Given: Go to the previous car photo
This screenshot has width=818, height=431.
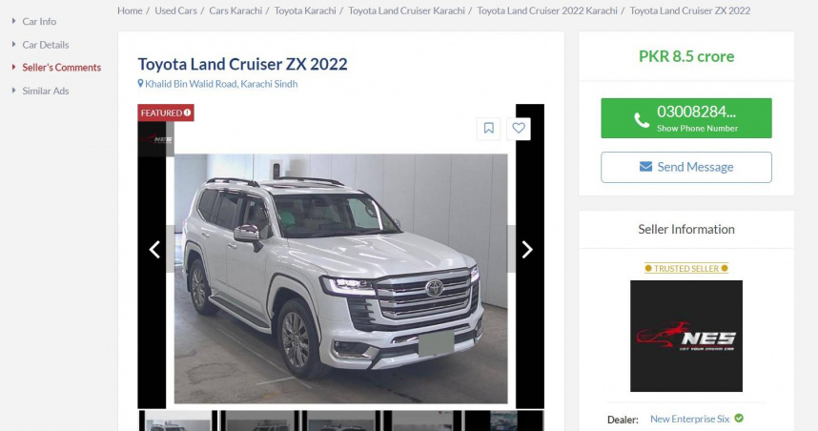Looking at the screenshot, I should 154,250.
